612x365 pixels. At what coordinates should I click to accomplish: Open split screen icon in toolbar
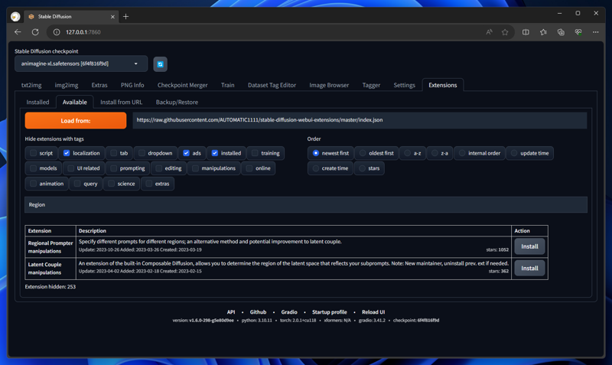(526, 32)
